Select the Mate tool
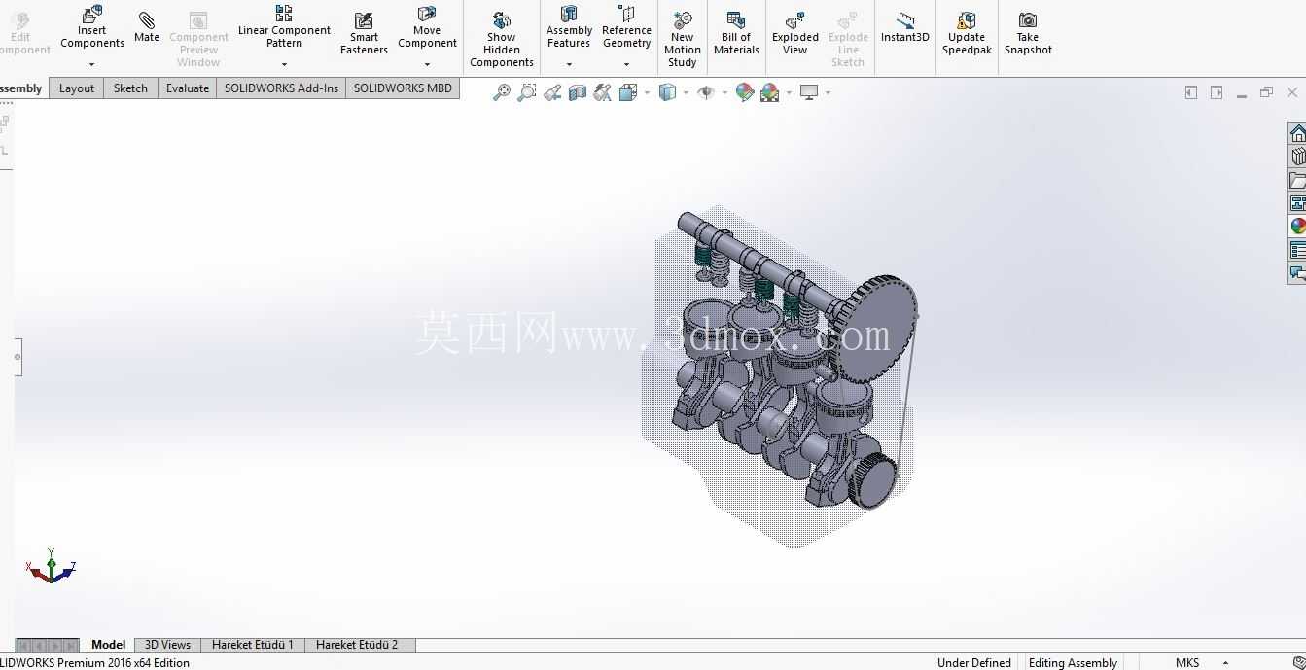 click(147, 25)
